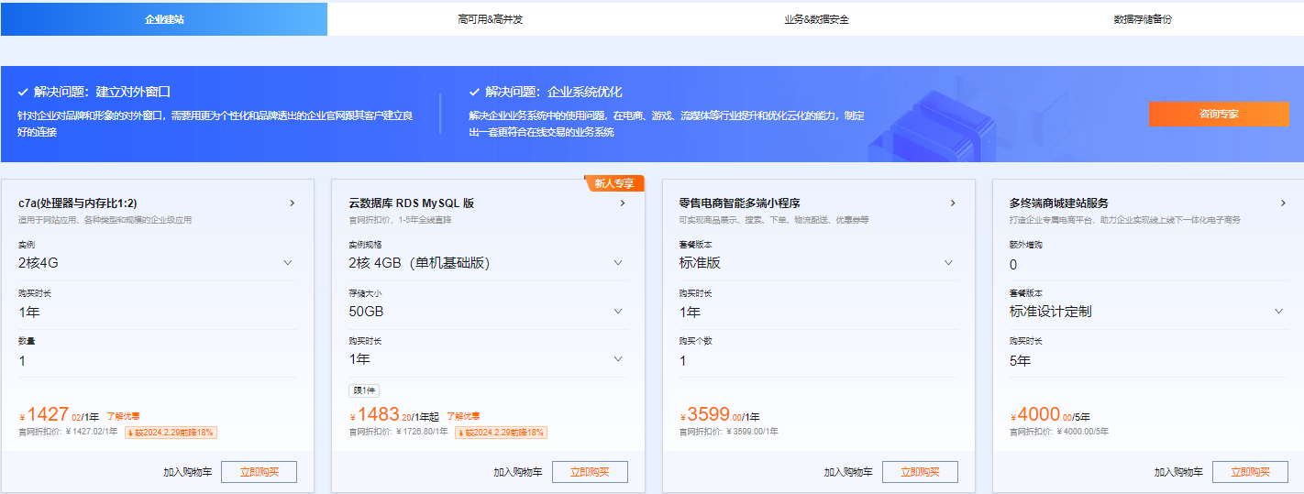Click 解决问题：企业系统优化 heading

click(x=554, y=92)
